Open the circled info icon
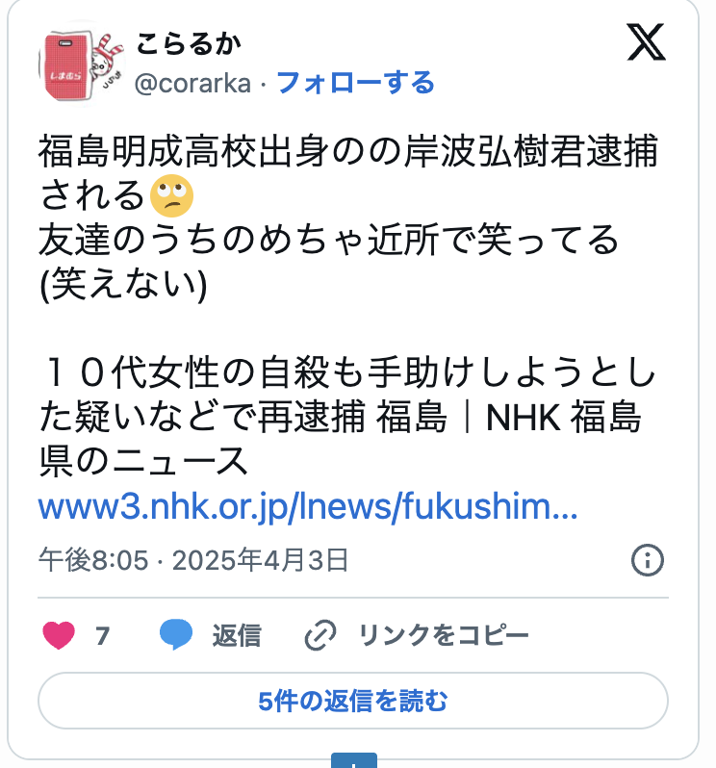 tap(648, 560)
